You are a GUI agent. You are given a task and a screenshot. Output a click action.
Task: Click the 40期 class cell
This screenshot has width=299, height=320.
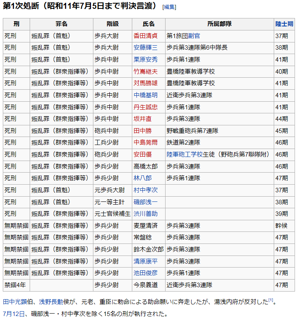pyautogui.click(x=284, y=72)
